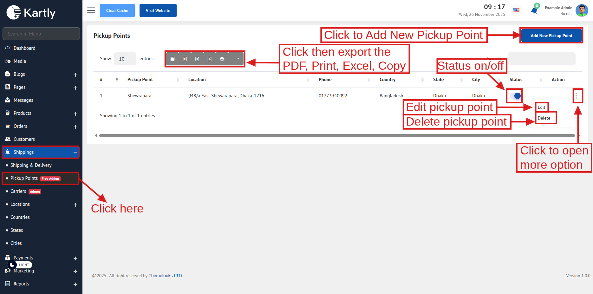The image size is (593, 294).
Task: Click the Search in Menu field
Action: click(41, 34)
